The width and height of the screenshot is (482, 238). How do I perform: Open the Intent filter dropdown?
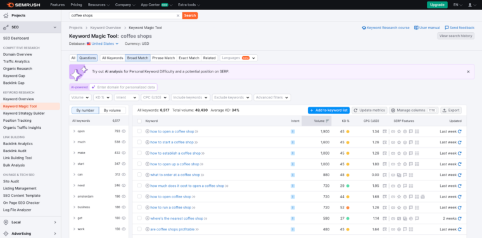(x=127, y=97)
